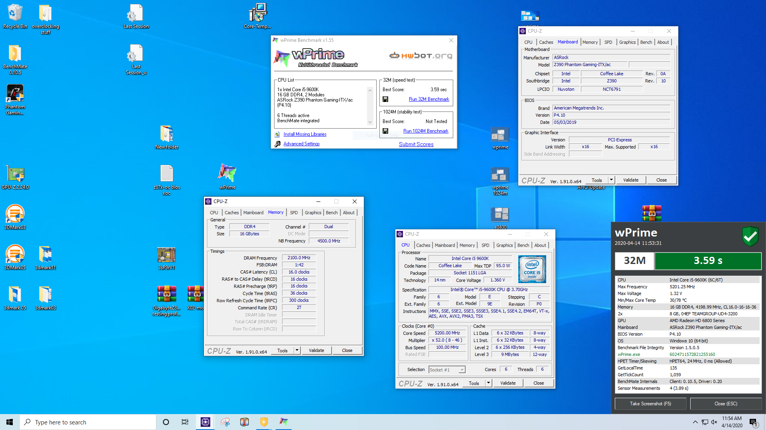Open the wprime 1024m desktop icon
Image resolution: width=766 pixels, height=430 pixels.
tap(500, 181)
